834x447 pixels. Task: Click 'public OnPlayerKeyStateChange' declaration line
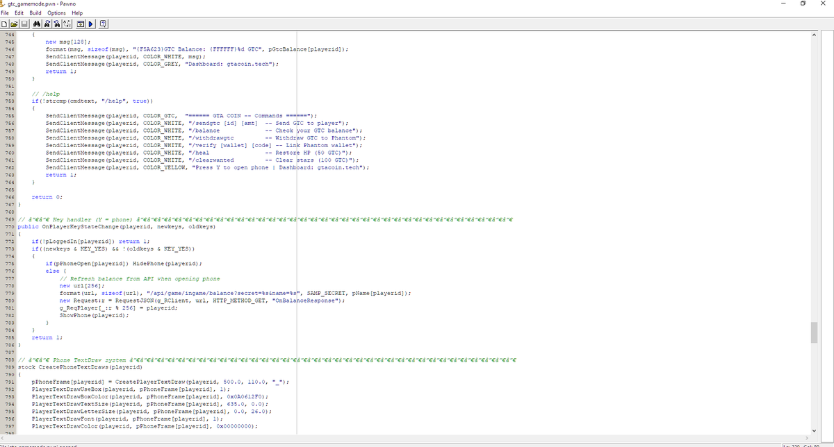[117, 226]
